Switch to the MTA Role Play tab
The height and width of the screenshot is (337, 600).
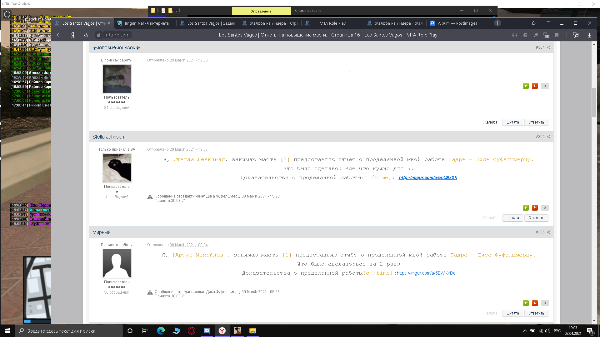(x=332, y=23)
